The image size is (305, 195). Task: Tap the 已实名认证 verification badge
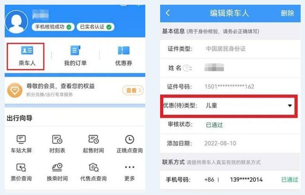tap(95, 27)
